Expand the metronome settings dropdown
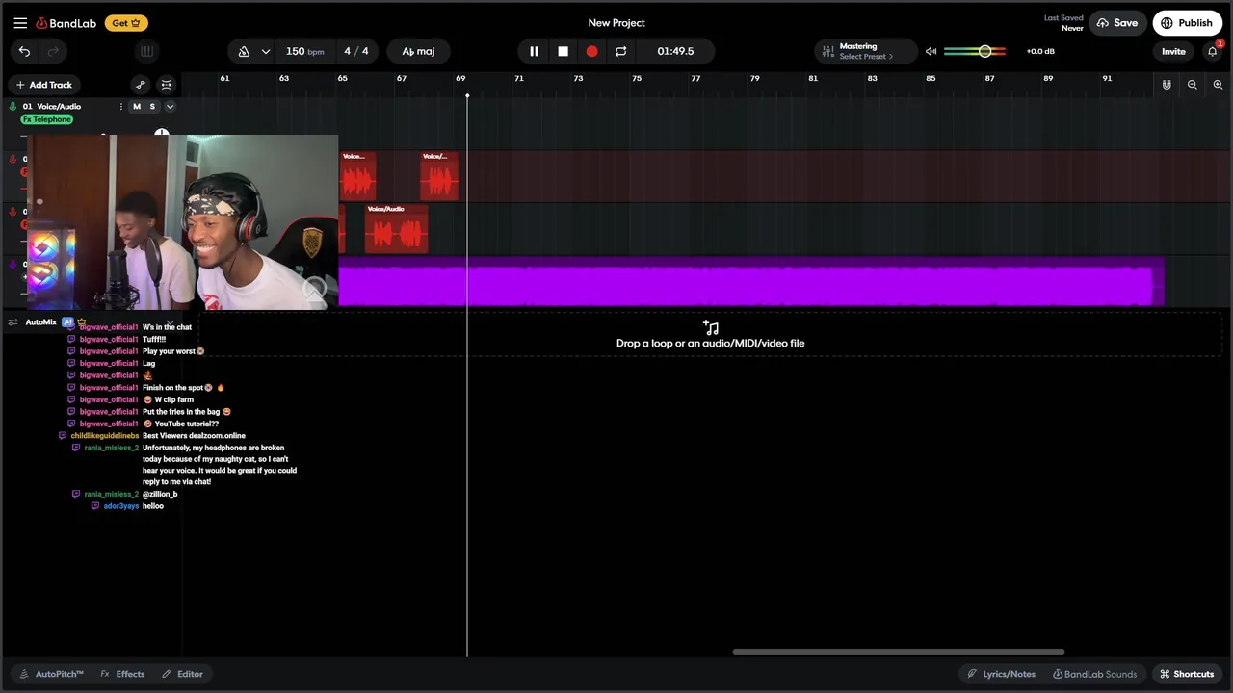 [266, 51]
